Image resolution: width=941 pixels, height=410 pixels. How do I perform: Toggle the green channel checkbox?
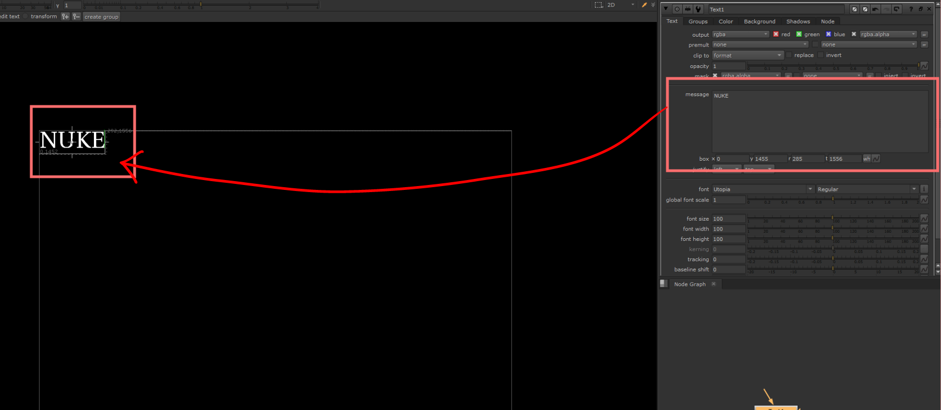799,35
